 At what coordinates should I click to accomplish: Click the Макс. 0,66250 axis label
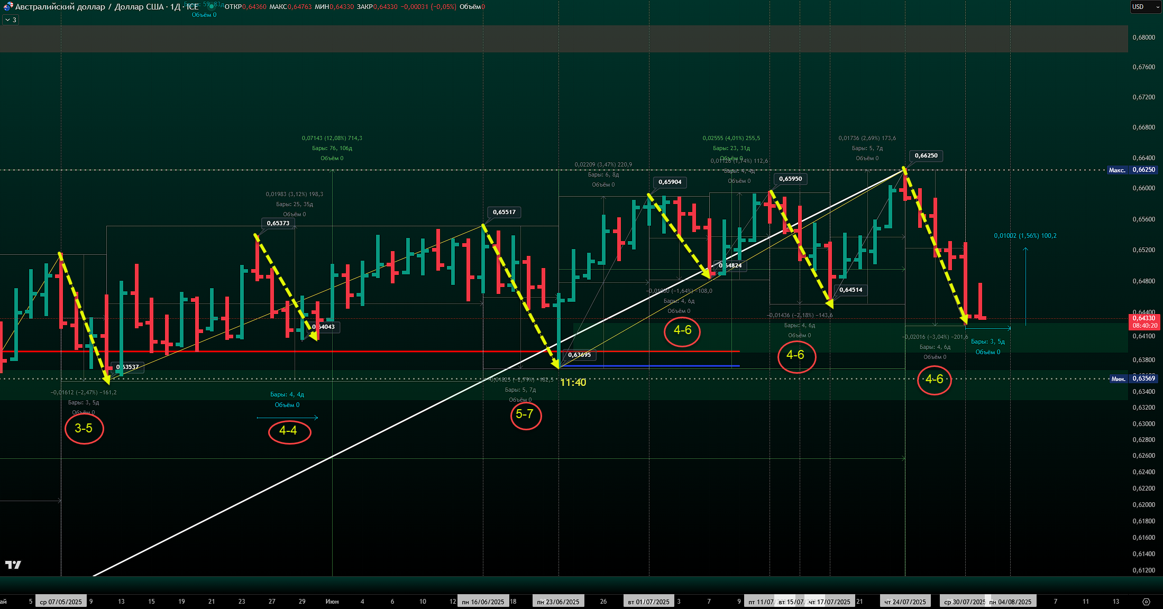coord(1132,170)
